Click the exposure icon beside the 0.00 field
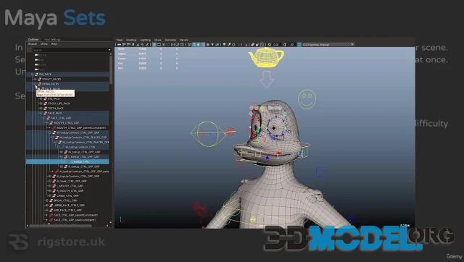464x262 pixels. pyautogui.click(x=270, y=45)
